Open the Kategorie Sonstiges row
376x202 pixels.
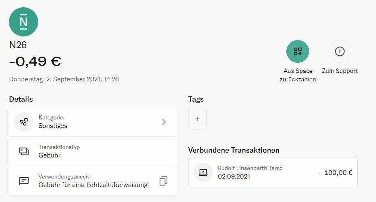click(x=93, y=122)
